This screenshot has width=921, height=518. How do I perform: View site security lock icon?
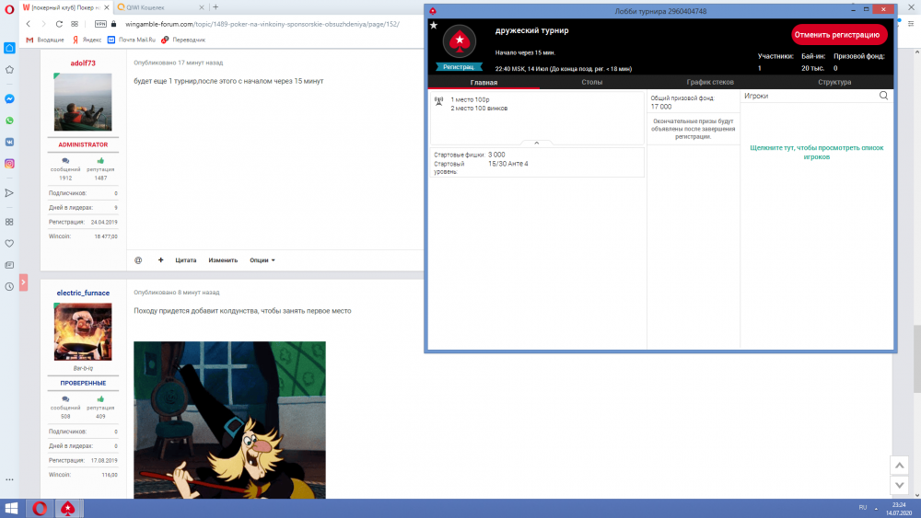coord(114,24)
